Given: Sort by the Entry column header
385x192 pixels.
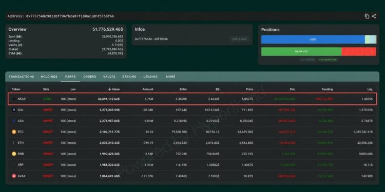Looking at the screenshot, I should click(x=183, y=90).
